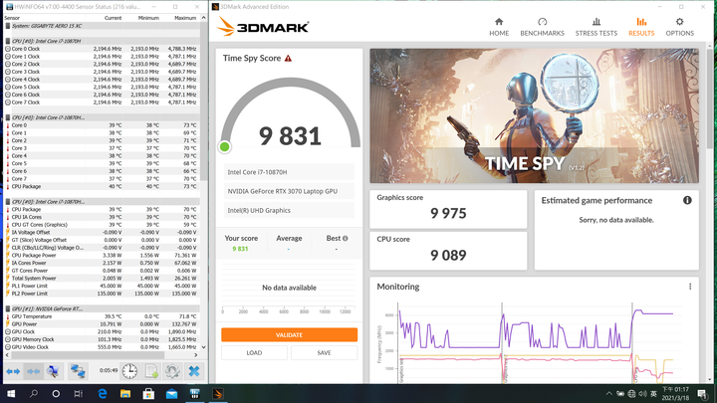Click the volume speaker icon in system tray

tap(642, 394)
